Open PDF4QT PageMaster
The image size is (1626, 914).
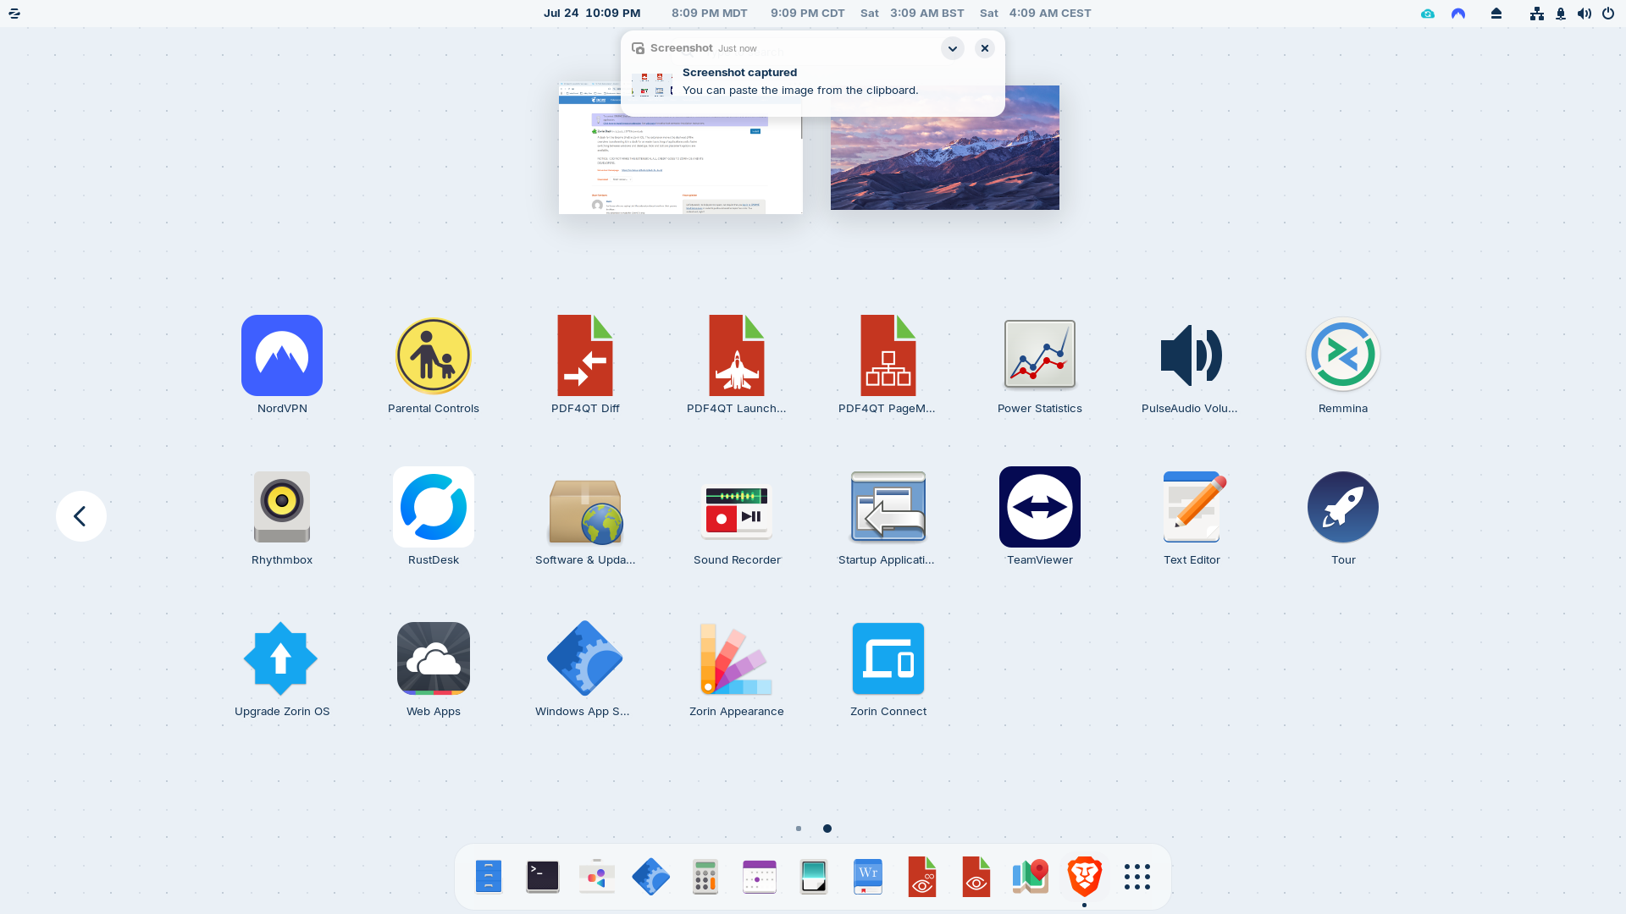coord(888,355)
